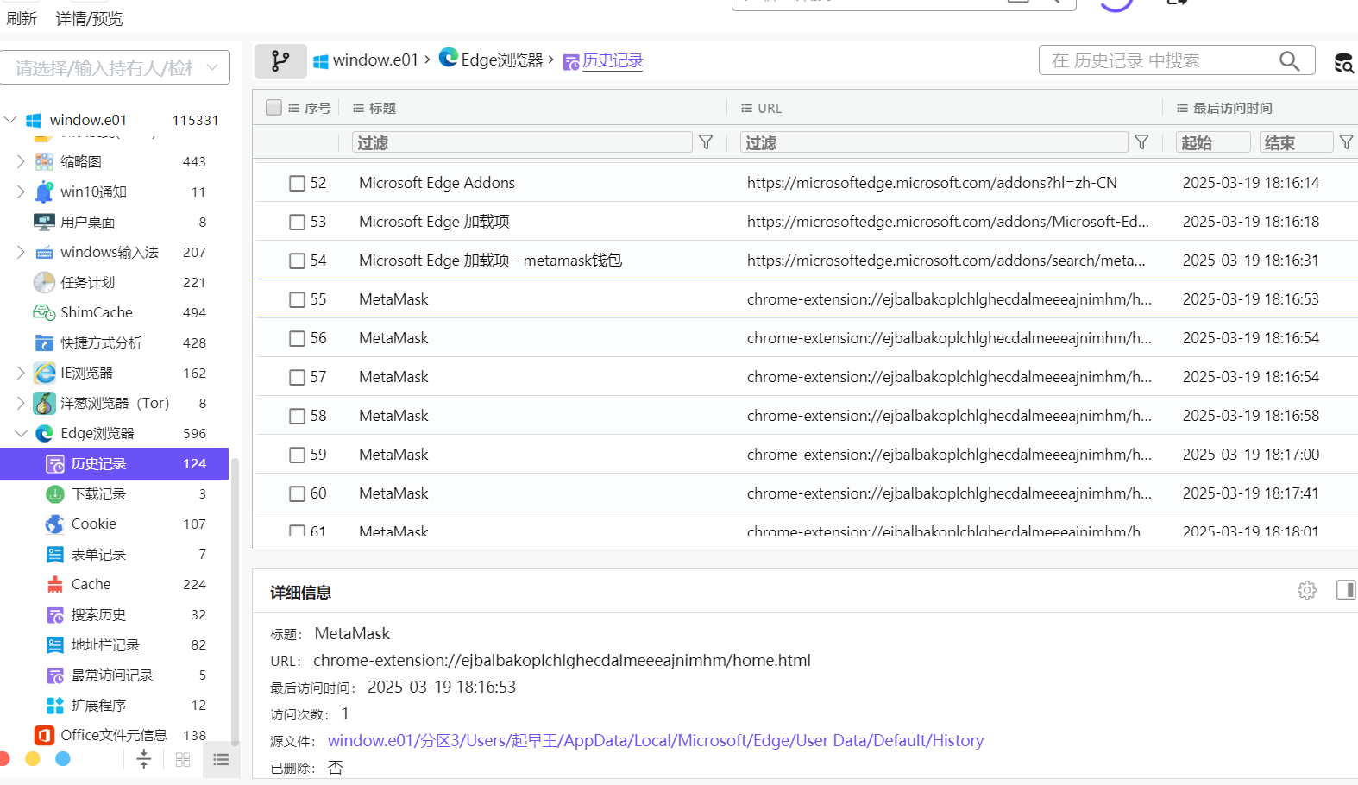Check the checkbox for row 52
The width and height of the screenshot is (1358, 785).
tap(297, 183)
